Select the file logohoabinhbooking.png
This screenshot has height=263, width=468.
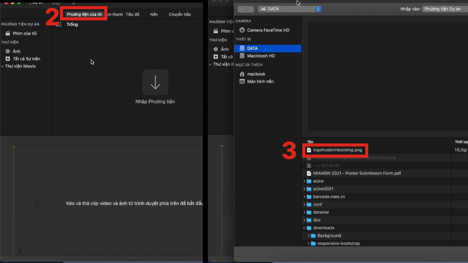click(337, 150)
